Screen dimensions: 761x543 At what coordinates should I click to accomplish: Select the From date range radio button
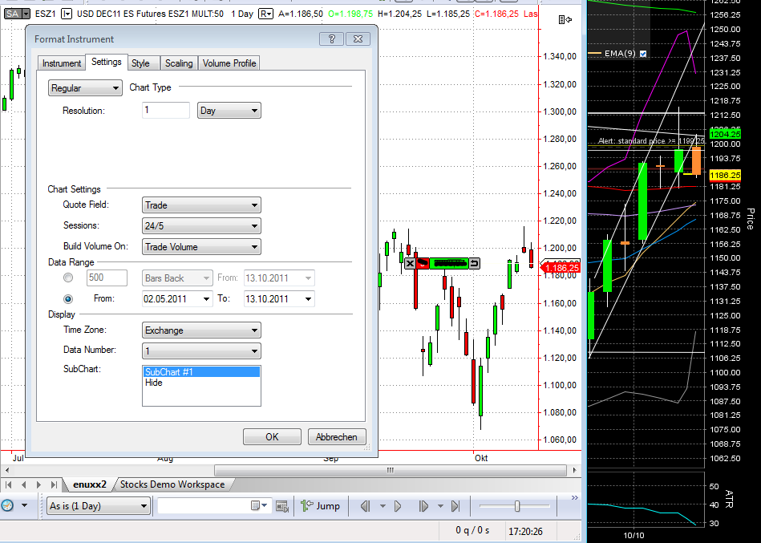coord(68,298)
